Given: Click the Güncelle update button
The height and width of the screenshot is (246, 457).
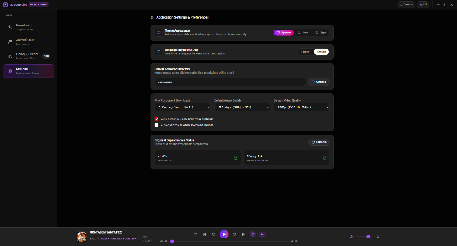Looking at the screenshot, I should (x=319, y=142).
